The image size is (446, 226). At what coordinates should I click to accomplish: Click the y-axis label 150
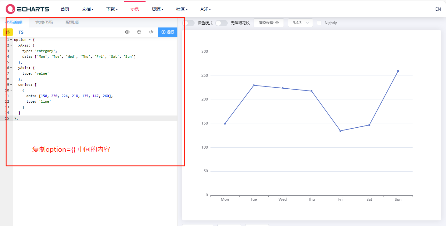tap(205, 123)
